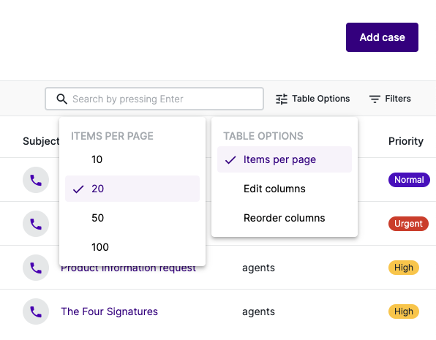Viewport: 436px width, 340px height.
Task: Select 10 items per page
Action: click(x=132, y=159)
